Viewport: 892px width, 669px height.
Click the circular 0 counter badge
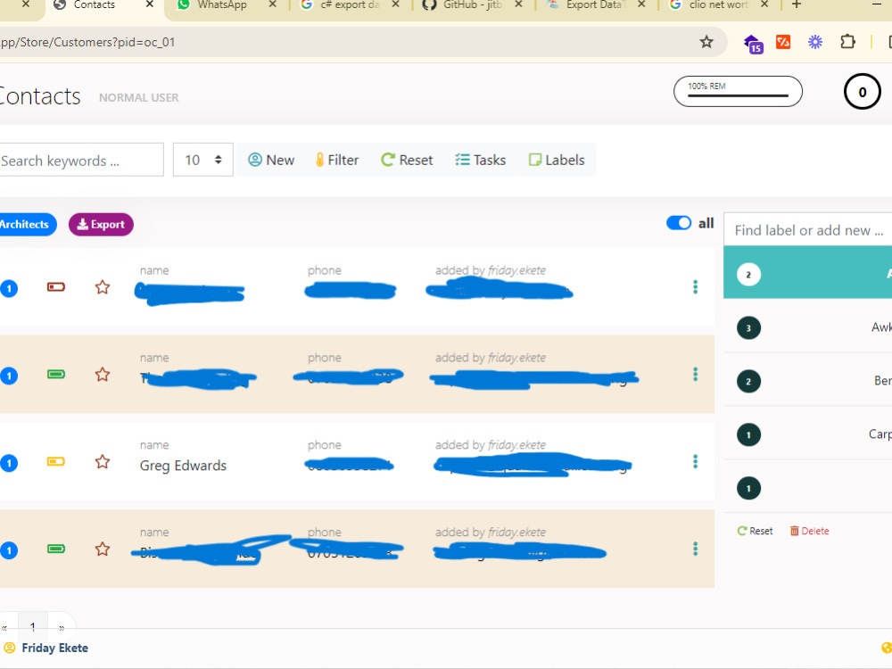[862, 91]
